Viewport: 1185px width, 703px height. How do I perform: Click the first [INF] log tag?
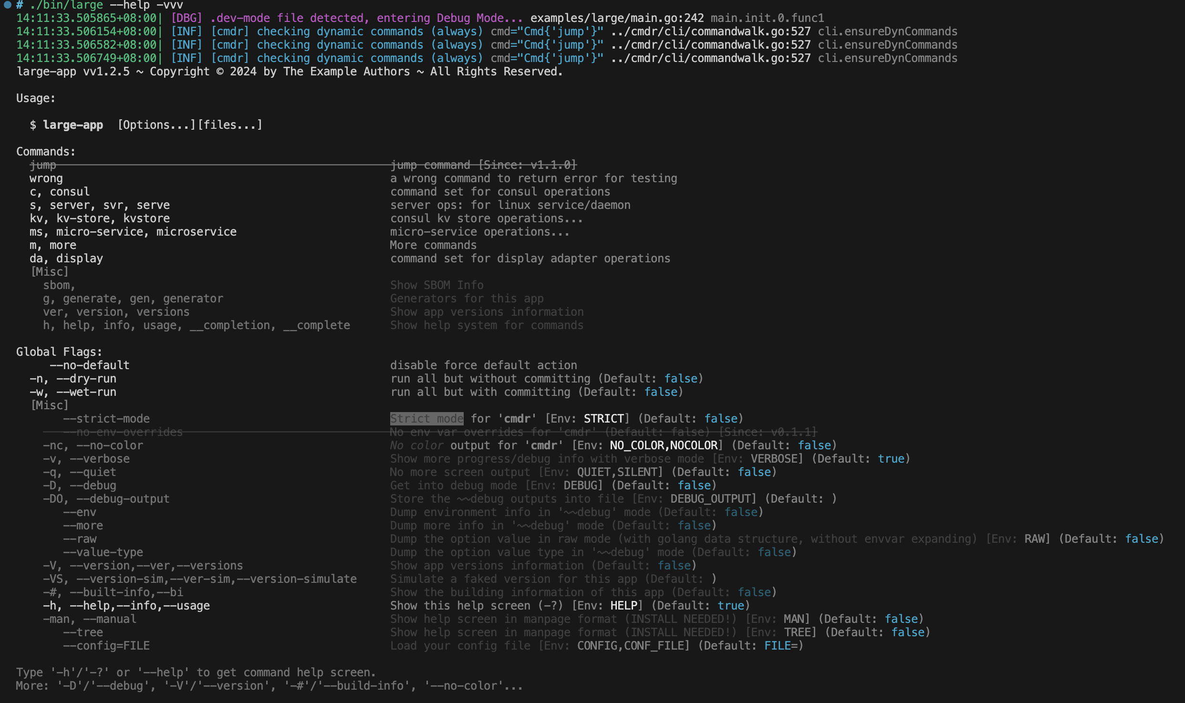click(187, 31)
